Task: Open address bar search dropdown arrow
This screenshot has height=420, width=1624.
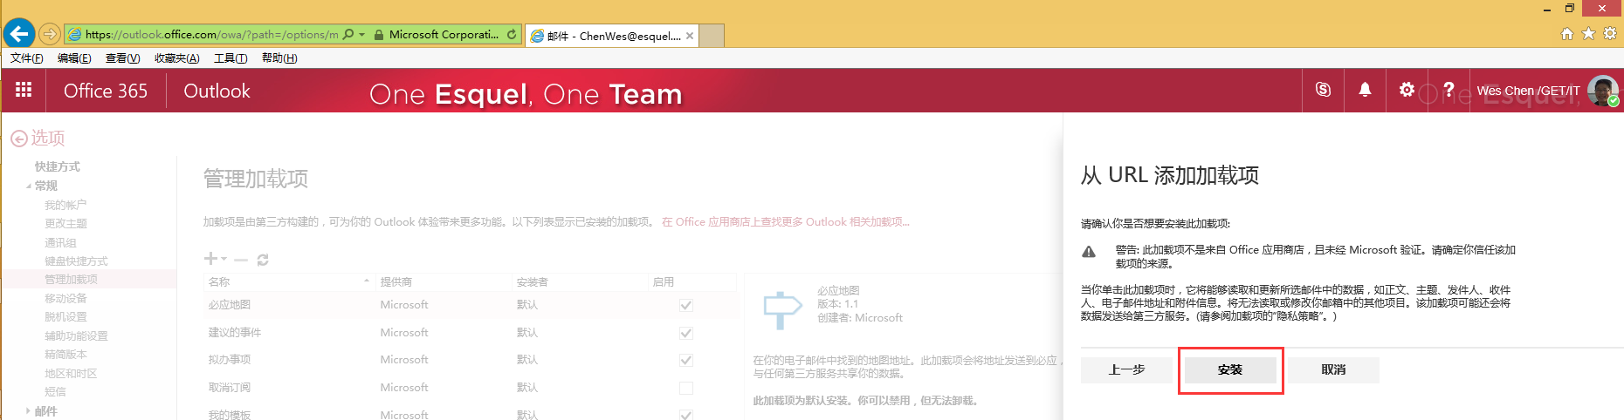Action: 361,35
